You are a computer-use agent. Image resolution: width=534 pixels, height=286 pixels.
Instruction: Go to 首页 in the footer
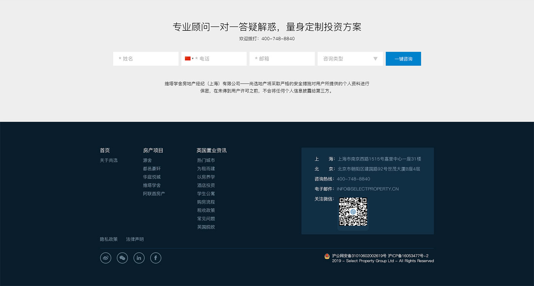coord(105,150)
